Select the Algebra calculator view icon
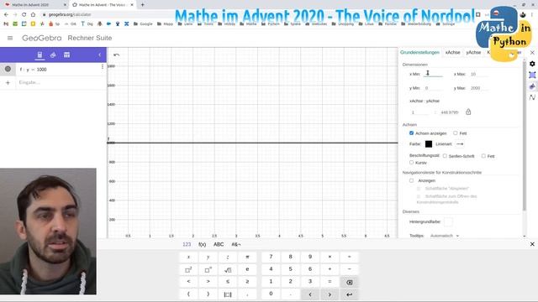Viewport: 538px width, 302px height. click(40, 55)
